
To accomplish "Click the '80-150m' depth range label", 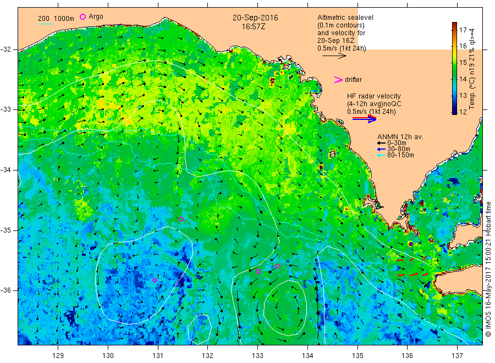I will click(x=400, y=155).
